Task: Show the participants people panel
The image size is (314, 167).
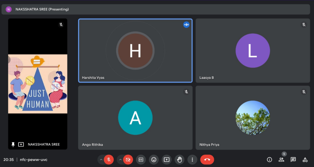Action: 281,159
